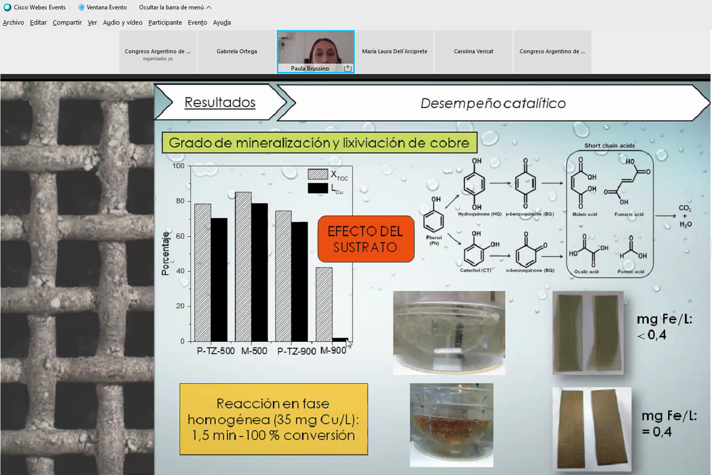Screen dimensions: 712x475
Task: Open the Audio y vídeo menu
Action: [122, 23]
